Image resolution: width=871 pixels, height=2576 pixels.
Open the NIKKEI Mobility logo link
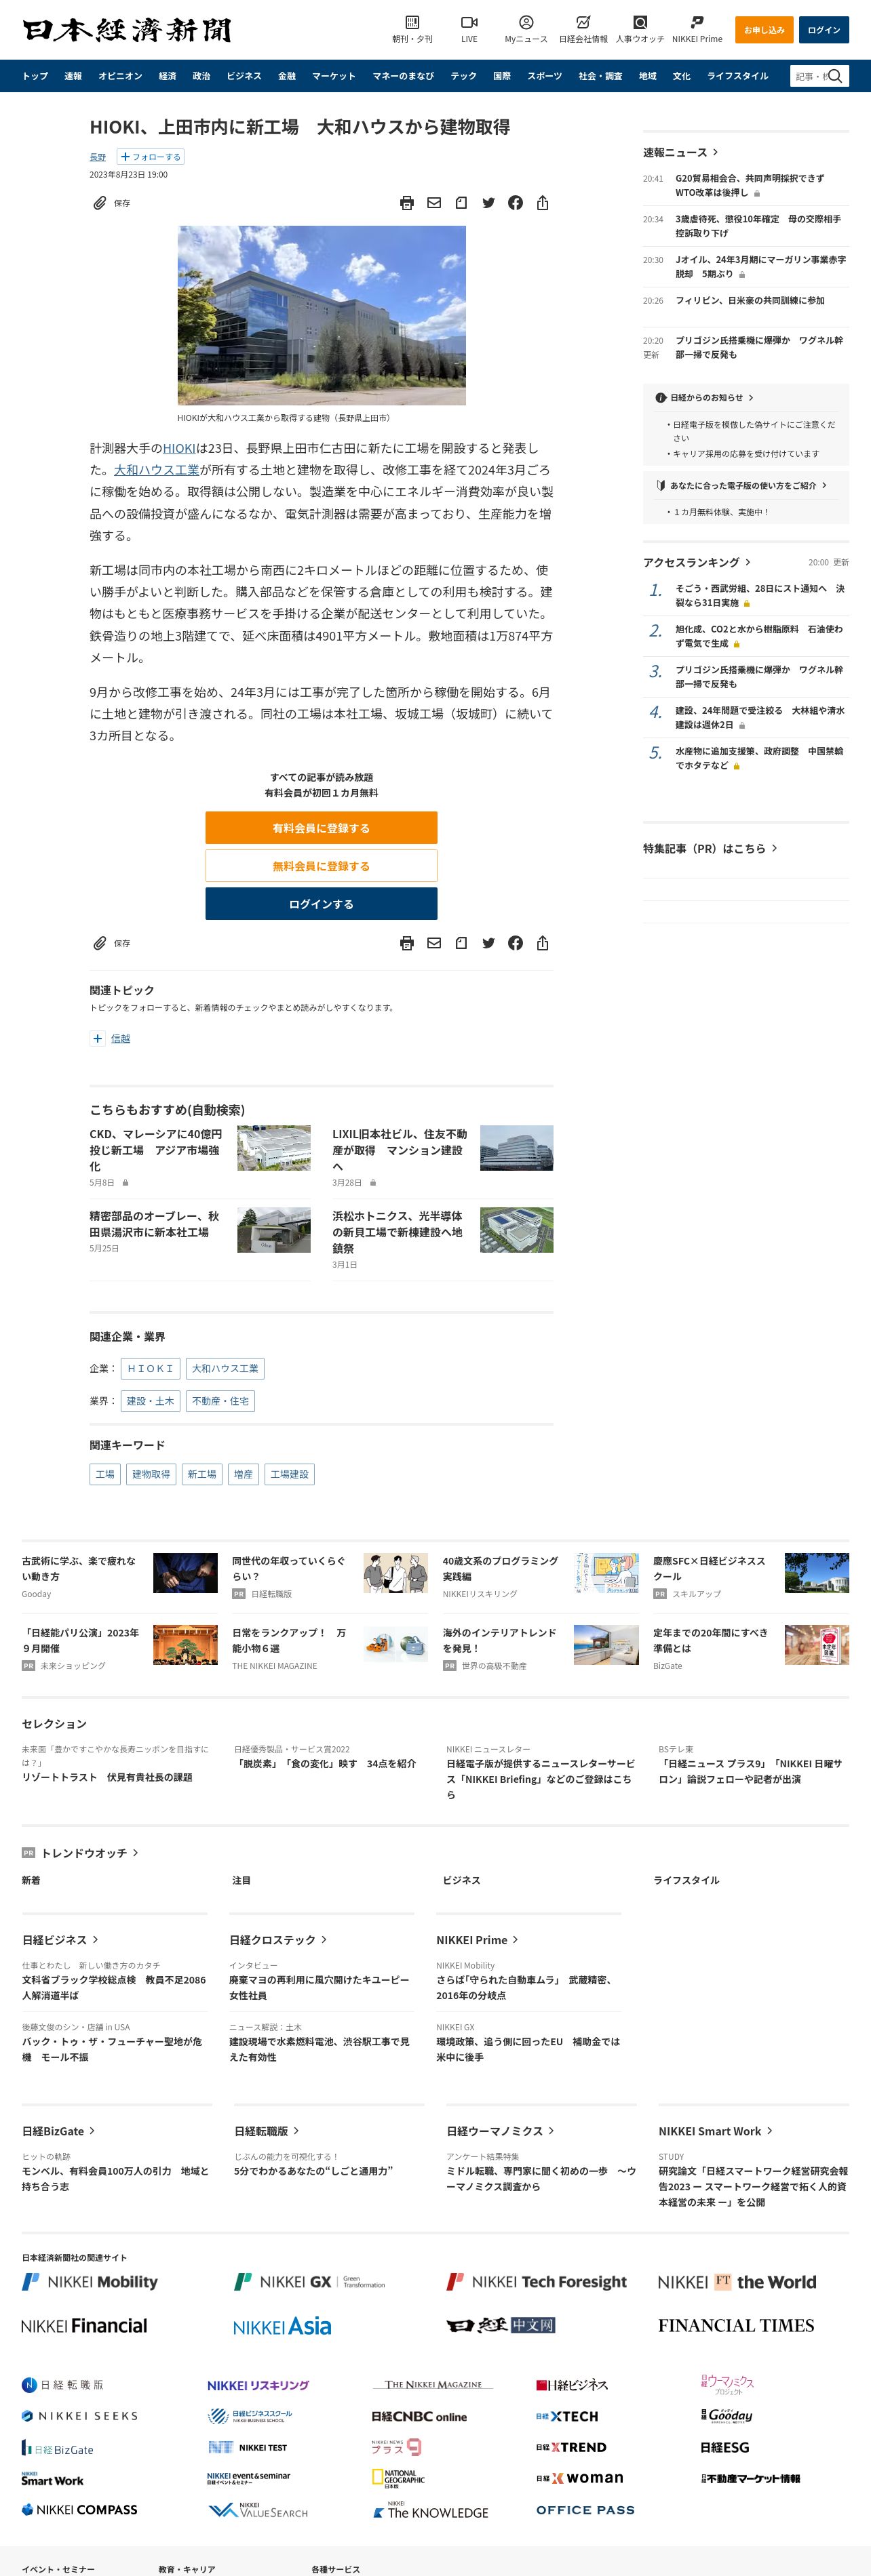click(x=90, y=2281)
